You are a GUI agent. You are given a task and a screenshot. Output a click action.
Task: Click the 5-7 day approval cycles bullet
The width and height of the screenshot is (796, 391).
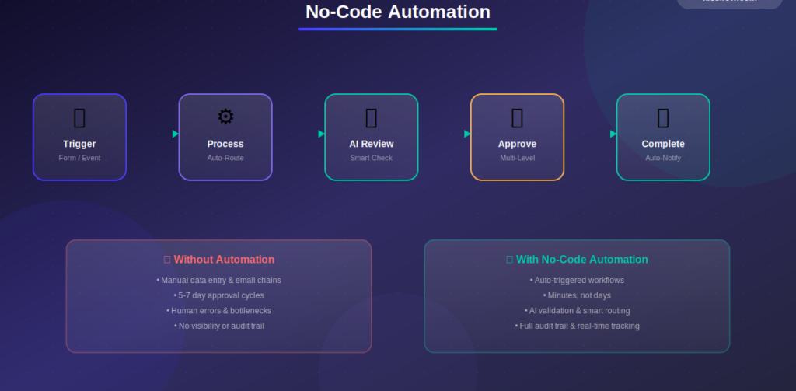[x=218, y=295]
